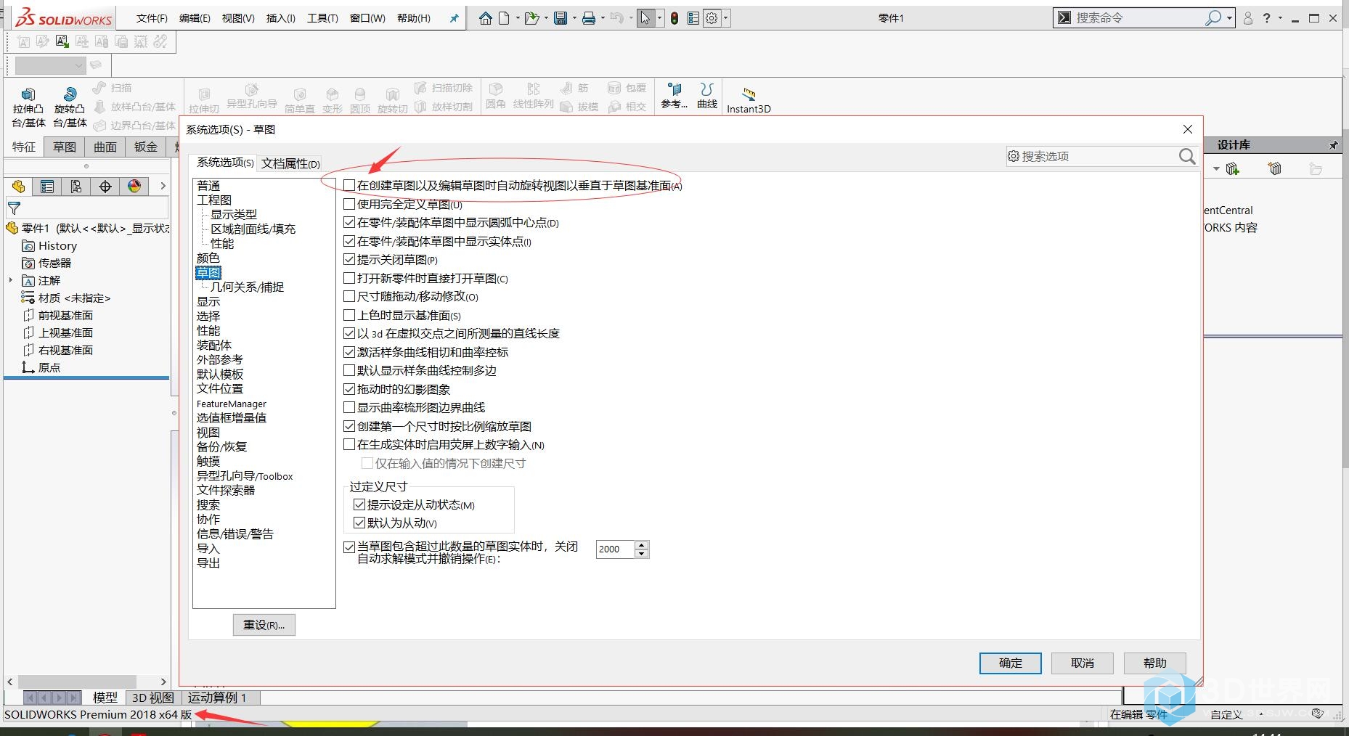Expand the 注解 node in the feature tree
Screen dimensions: 1349x736
click(x=11, y=280)
